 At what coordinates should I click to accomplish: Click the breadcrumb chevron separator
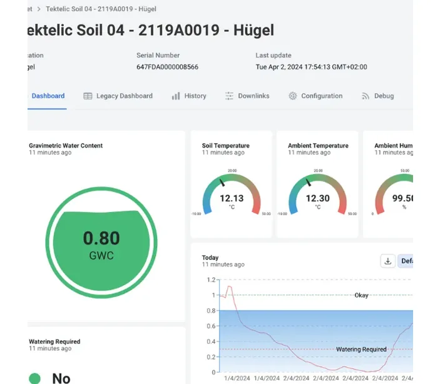pos(39,9)
